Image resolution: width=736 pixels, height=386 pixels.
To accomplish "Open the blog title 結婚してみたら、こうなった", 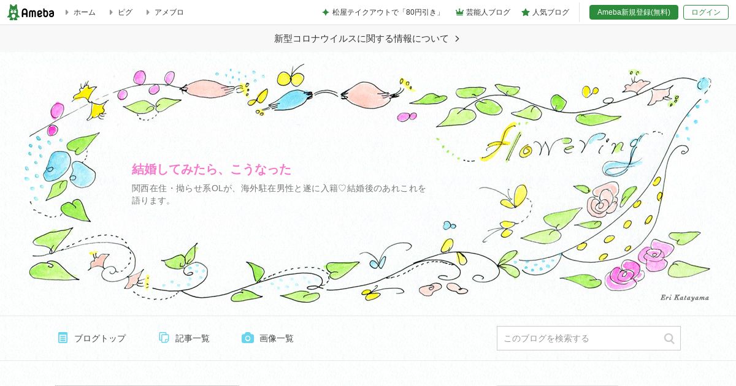I will click(212, 170).
